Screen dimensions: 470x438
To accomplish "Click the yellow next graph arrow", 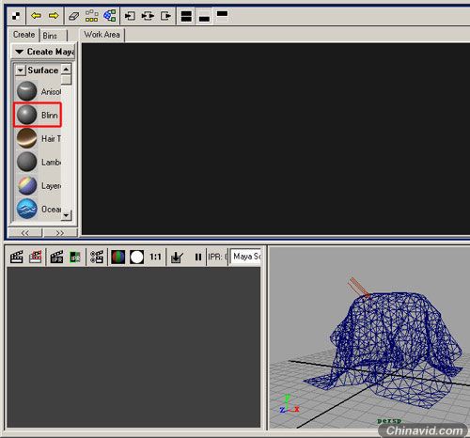I will point(54,15).
